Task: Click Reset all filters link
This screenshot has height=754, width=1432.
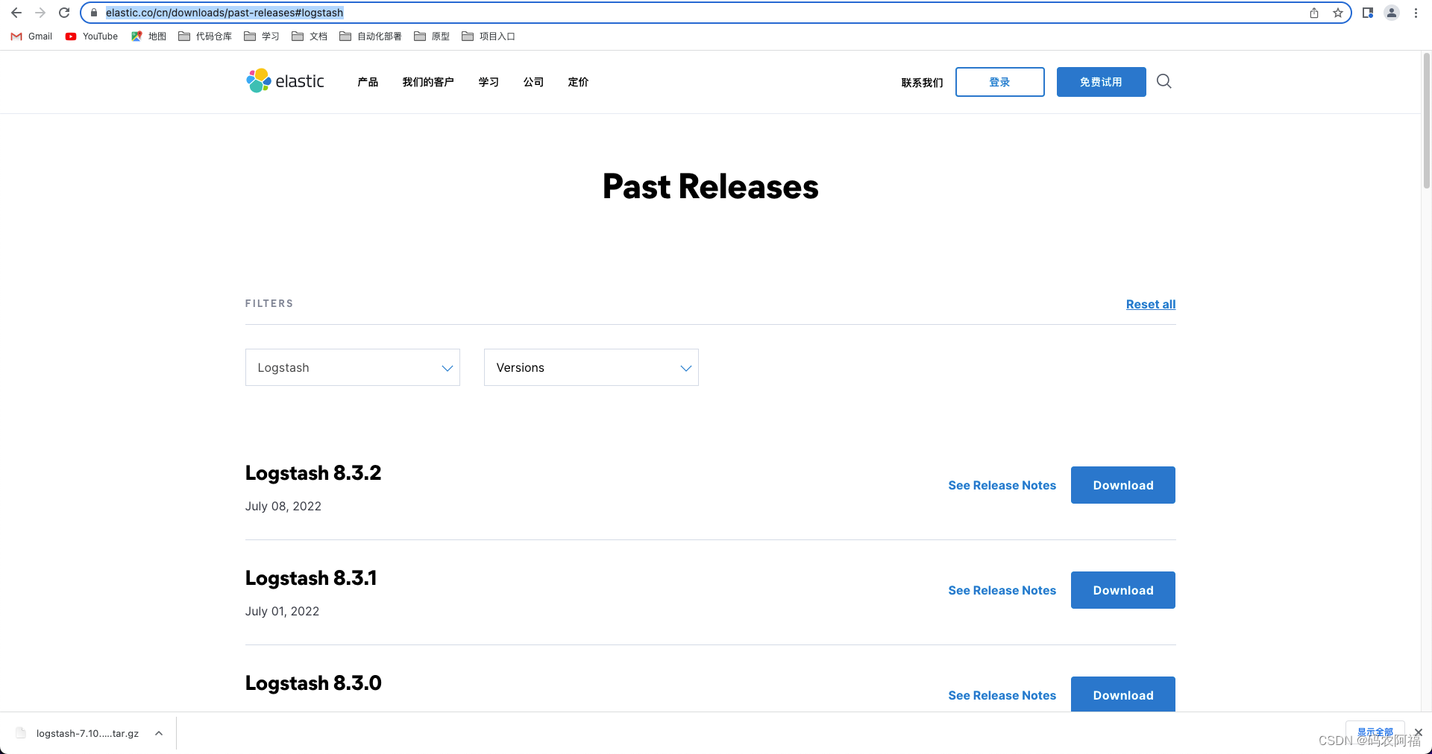Action: click(x=1151, y=304)
